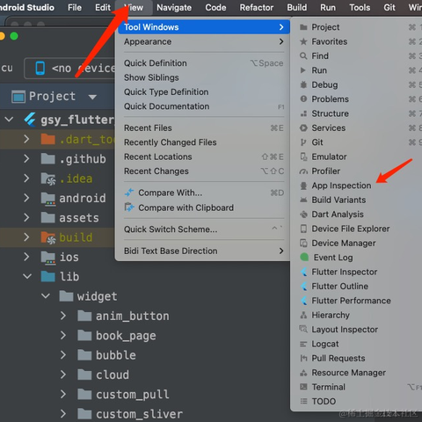Open the Appearance submenu
Screen dimensions: 422x422
204,41
